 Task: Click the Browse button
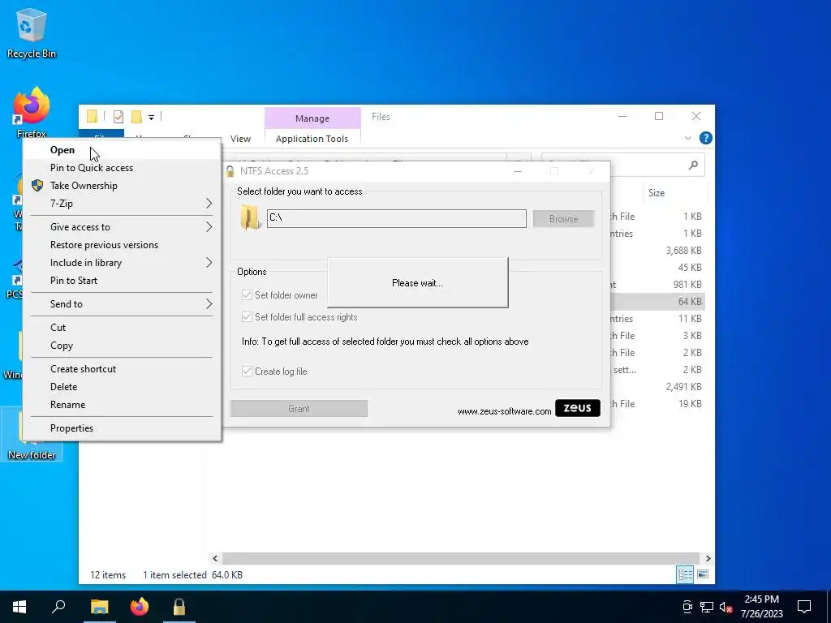[563, 219]
